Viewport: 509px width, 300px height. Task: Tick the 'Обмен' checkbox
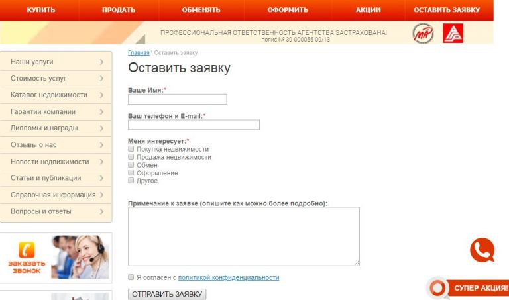[131, 165]
